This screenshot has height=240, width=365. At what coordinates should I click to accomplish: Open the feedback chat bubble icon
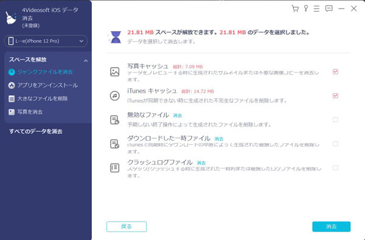328,9
